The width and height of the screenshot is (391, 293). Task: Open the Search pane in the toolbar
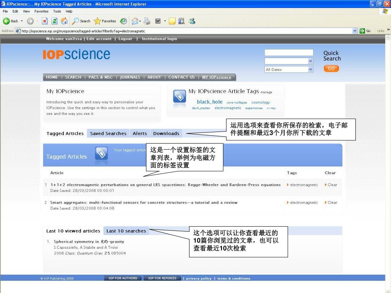click(81, 21)
